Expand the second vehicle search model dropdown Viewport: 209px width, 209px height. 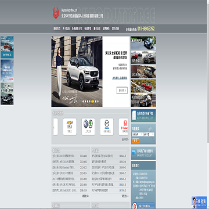(x=149, y=134)
